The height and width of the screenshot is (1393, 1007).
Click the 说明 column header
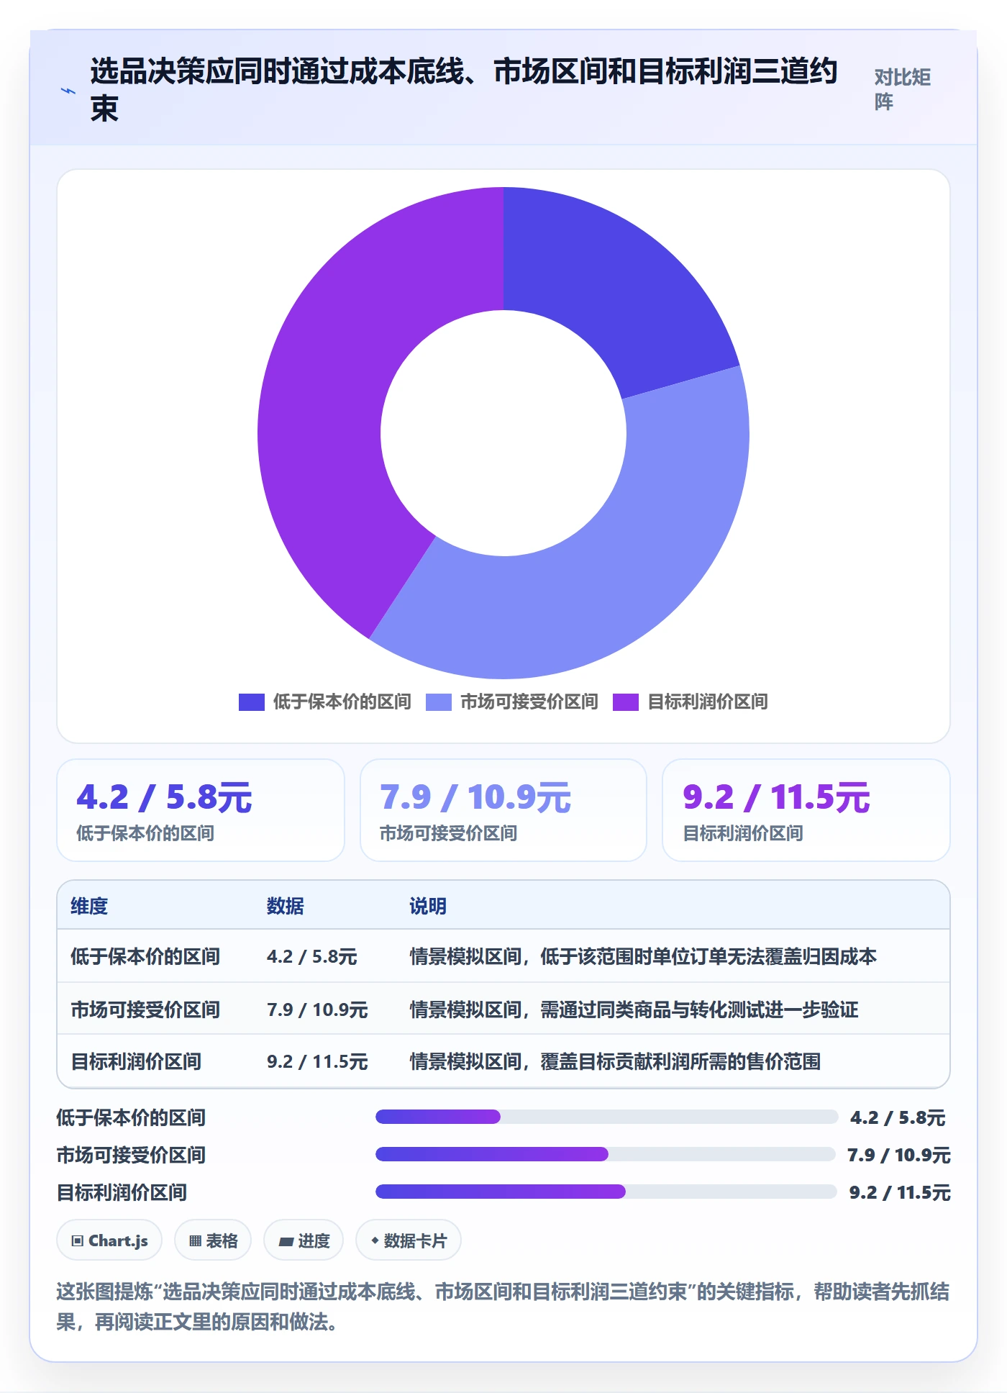click(428, 906)
